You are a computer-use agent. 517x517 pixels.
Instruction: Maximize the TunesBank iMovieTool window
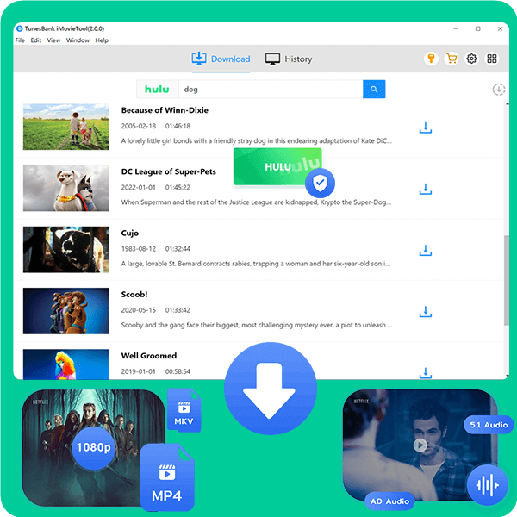477,28
